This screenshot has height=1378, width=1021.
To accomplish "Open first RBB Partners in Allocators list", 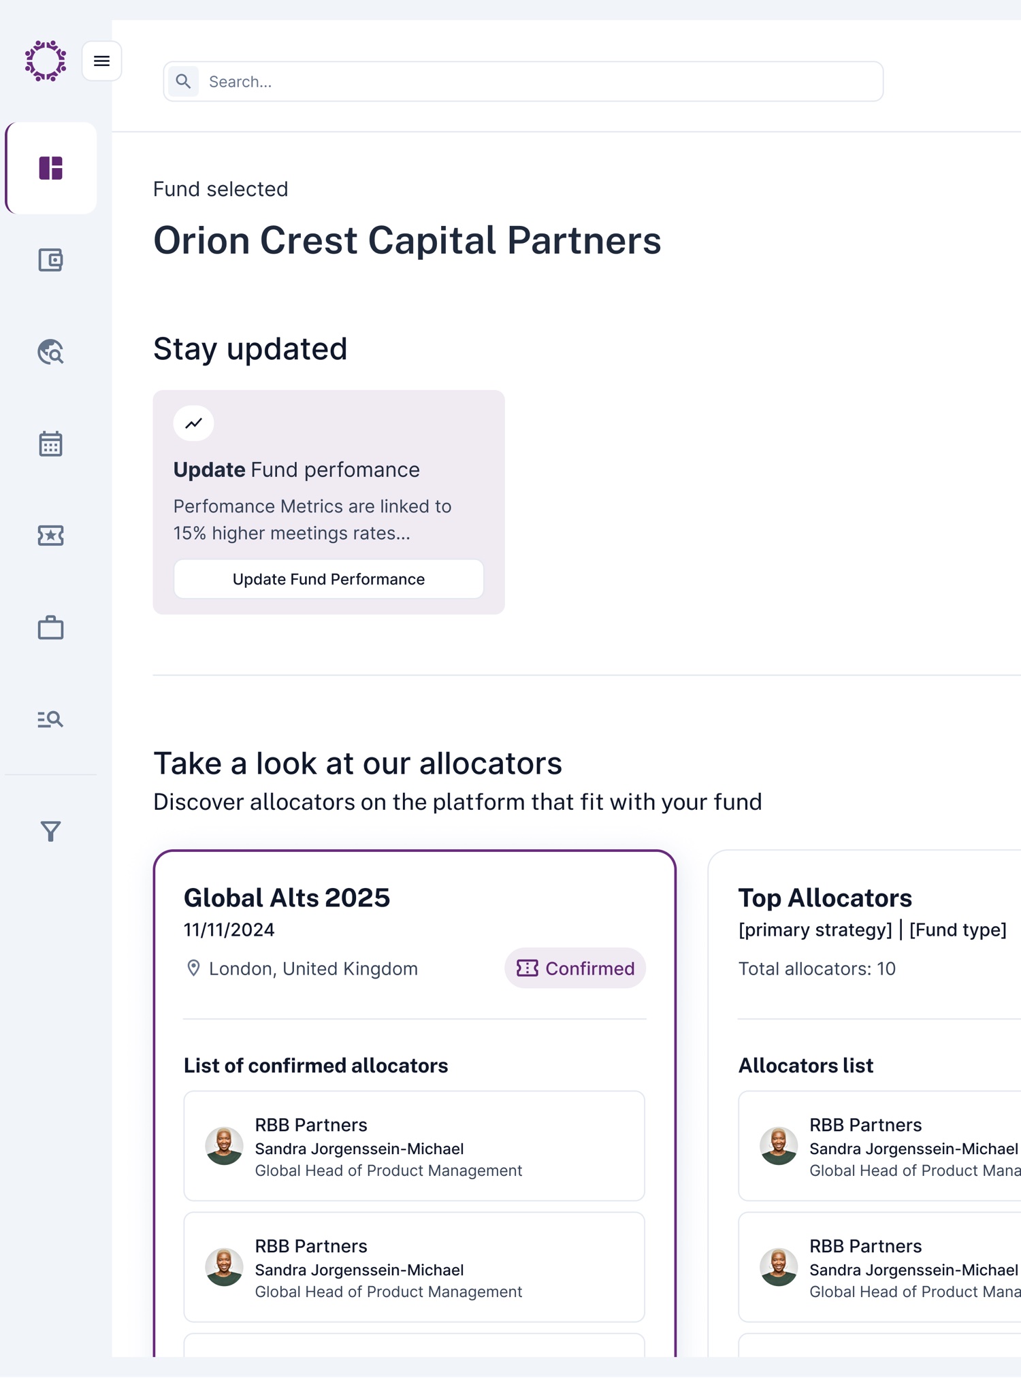I will click(x=879, y=1146).
